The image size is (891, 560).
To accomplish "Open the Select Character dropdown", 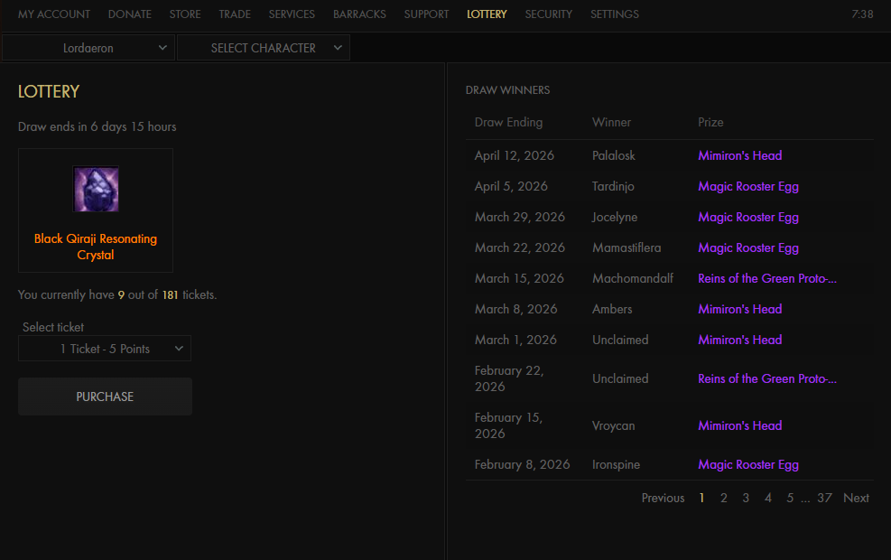I will click(264, 48).
